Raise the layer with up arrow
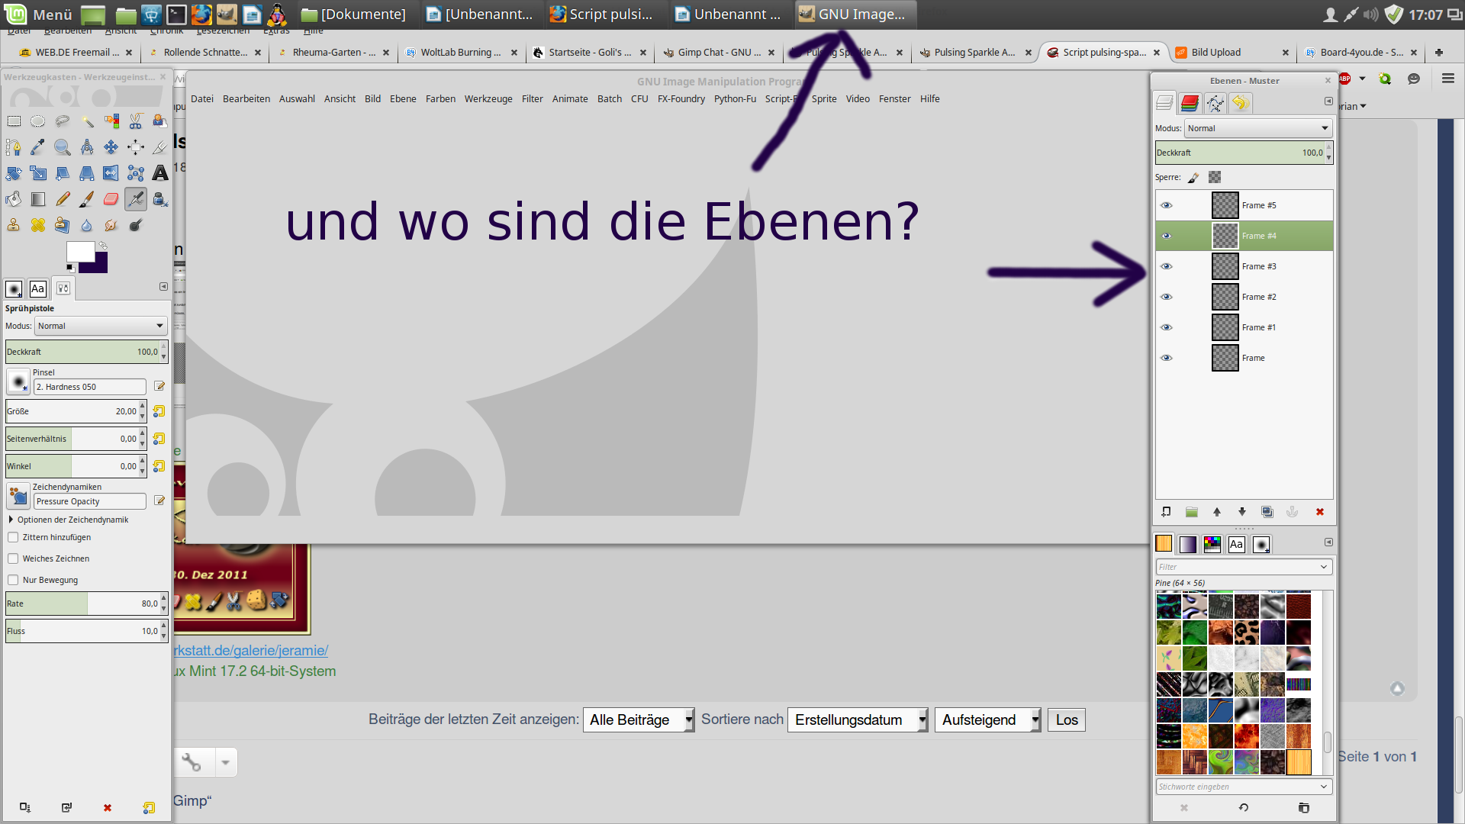 pos(1217,512)
